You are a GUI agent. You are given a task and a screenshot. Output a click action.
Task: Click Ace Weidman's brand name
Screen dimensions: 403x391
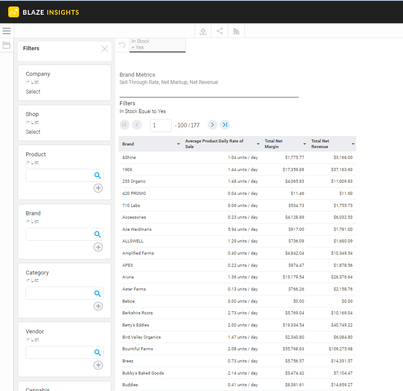(x=137, y=229)
